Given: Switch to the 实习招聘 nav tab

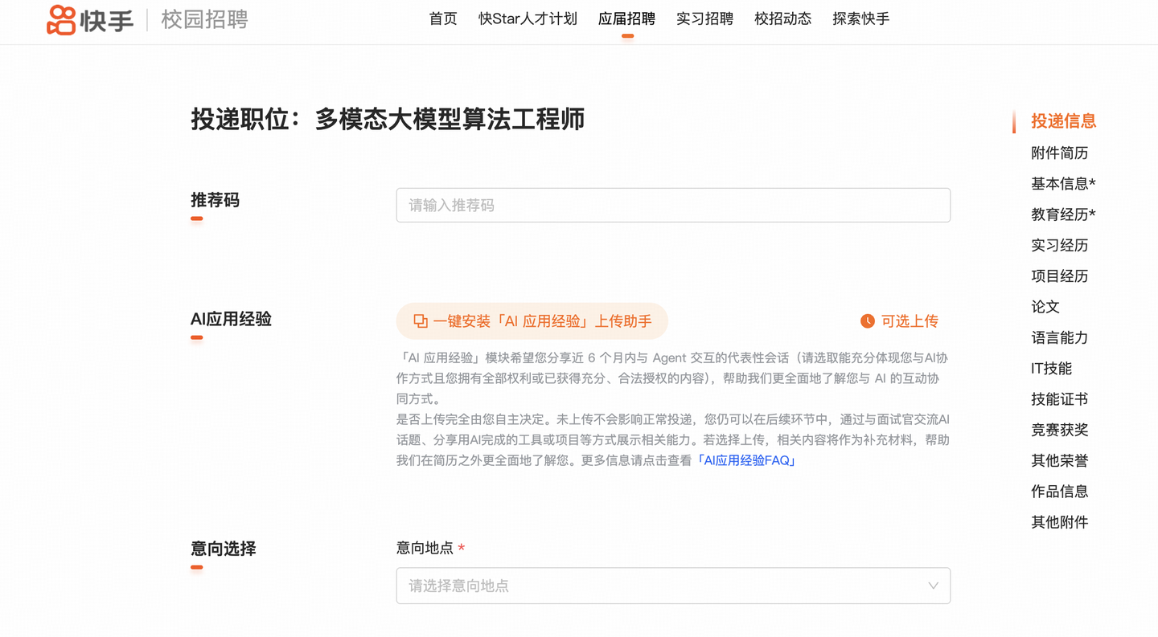Looking at the screenshot, I should pyautogui.click(x=704, y=18).
